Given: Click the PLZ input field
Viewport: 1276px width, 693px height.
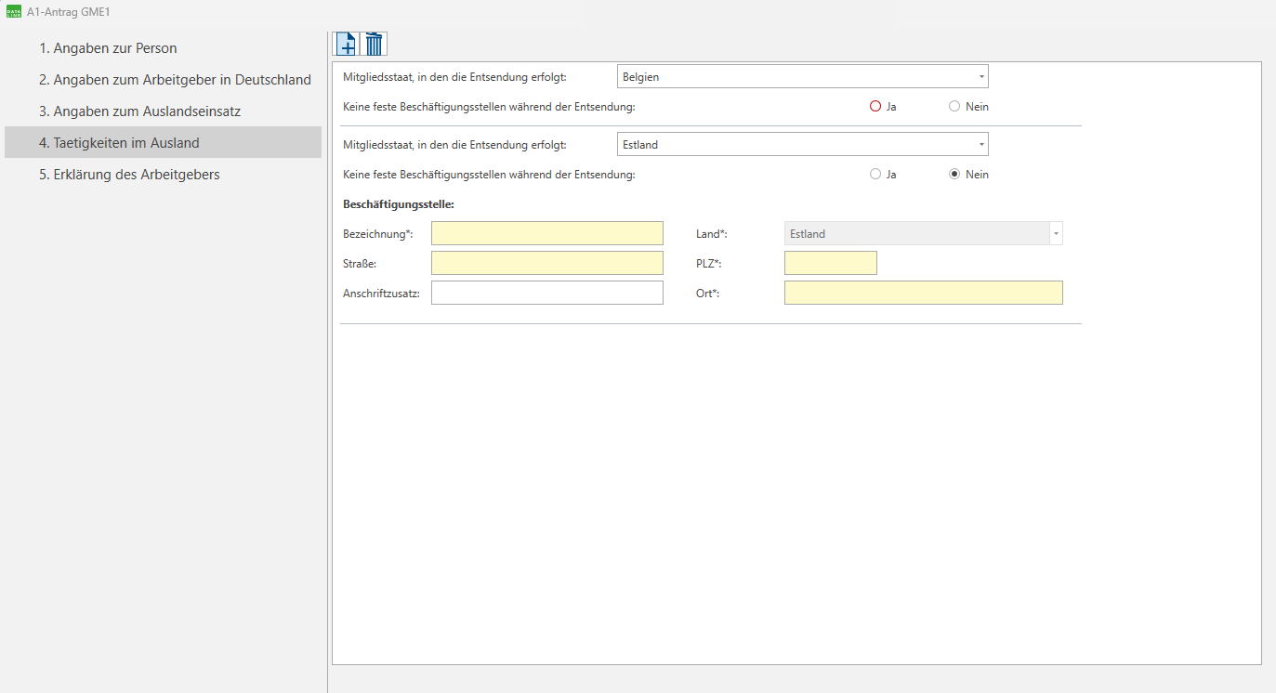Looking at the screenshot, I should [x=830, y=264].
